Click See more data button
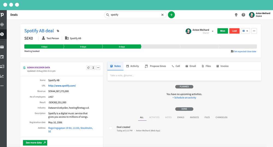 click(x=35, y=143)
